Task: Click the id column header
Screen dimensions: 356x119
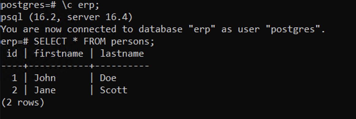Action: pos(12,54)
